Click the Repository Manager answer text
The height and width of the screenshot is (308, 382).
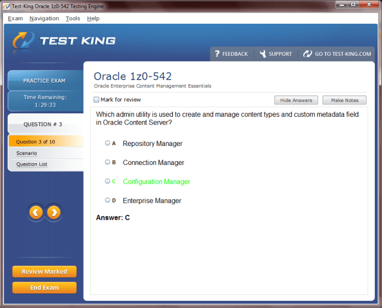(x=153, y=144)
